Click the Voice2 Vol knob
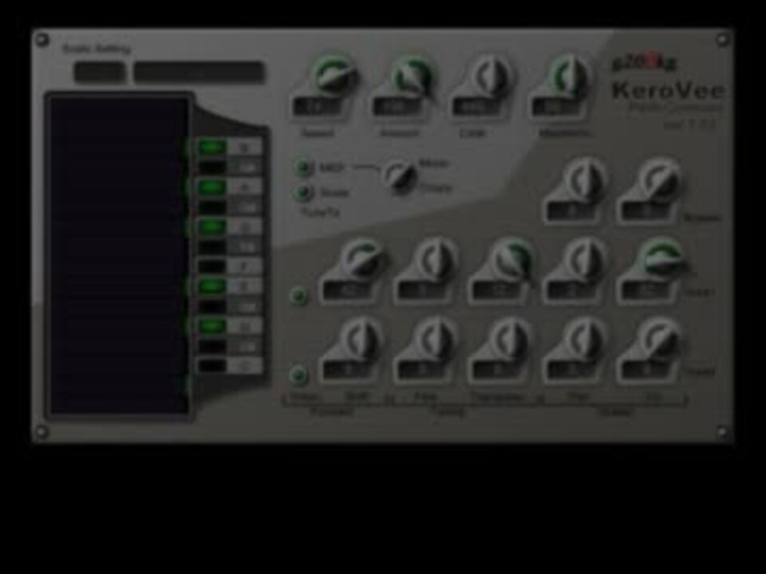 coord(661,339)
